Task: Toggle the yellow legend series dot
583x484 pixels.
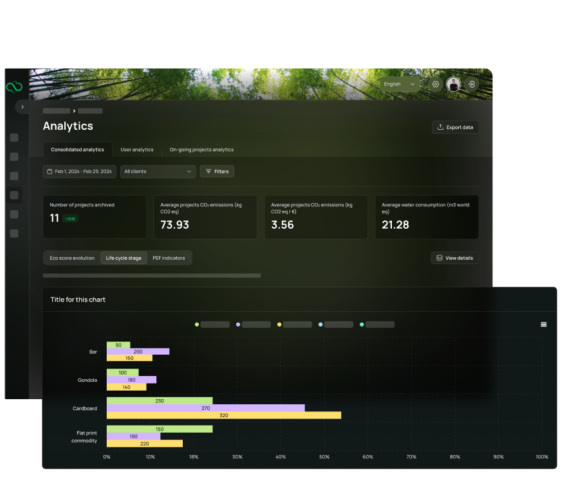Action: click(x=279, y=325)
